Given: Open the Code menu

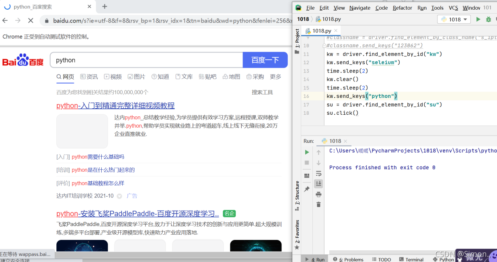Looking at the screenshot, I should click(x=382, y=8).
